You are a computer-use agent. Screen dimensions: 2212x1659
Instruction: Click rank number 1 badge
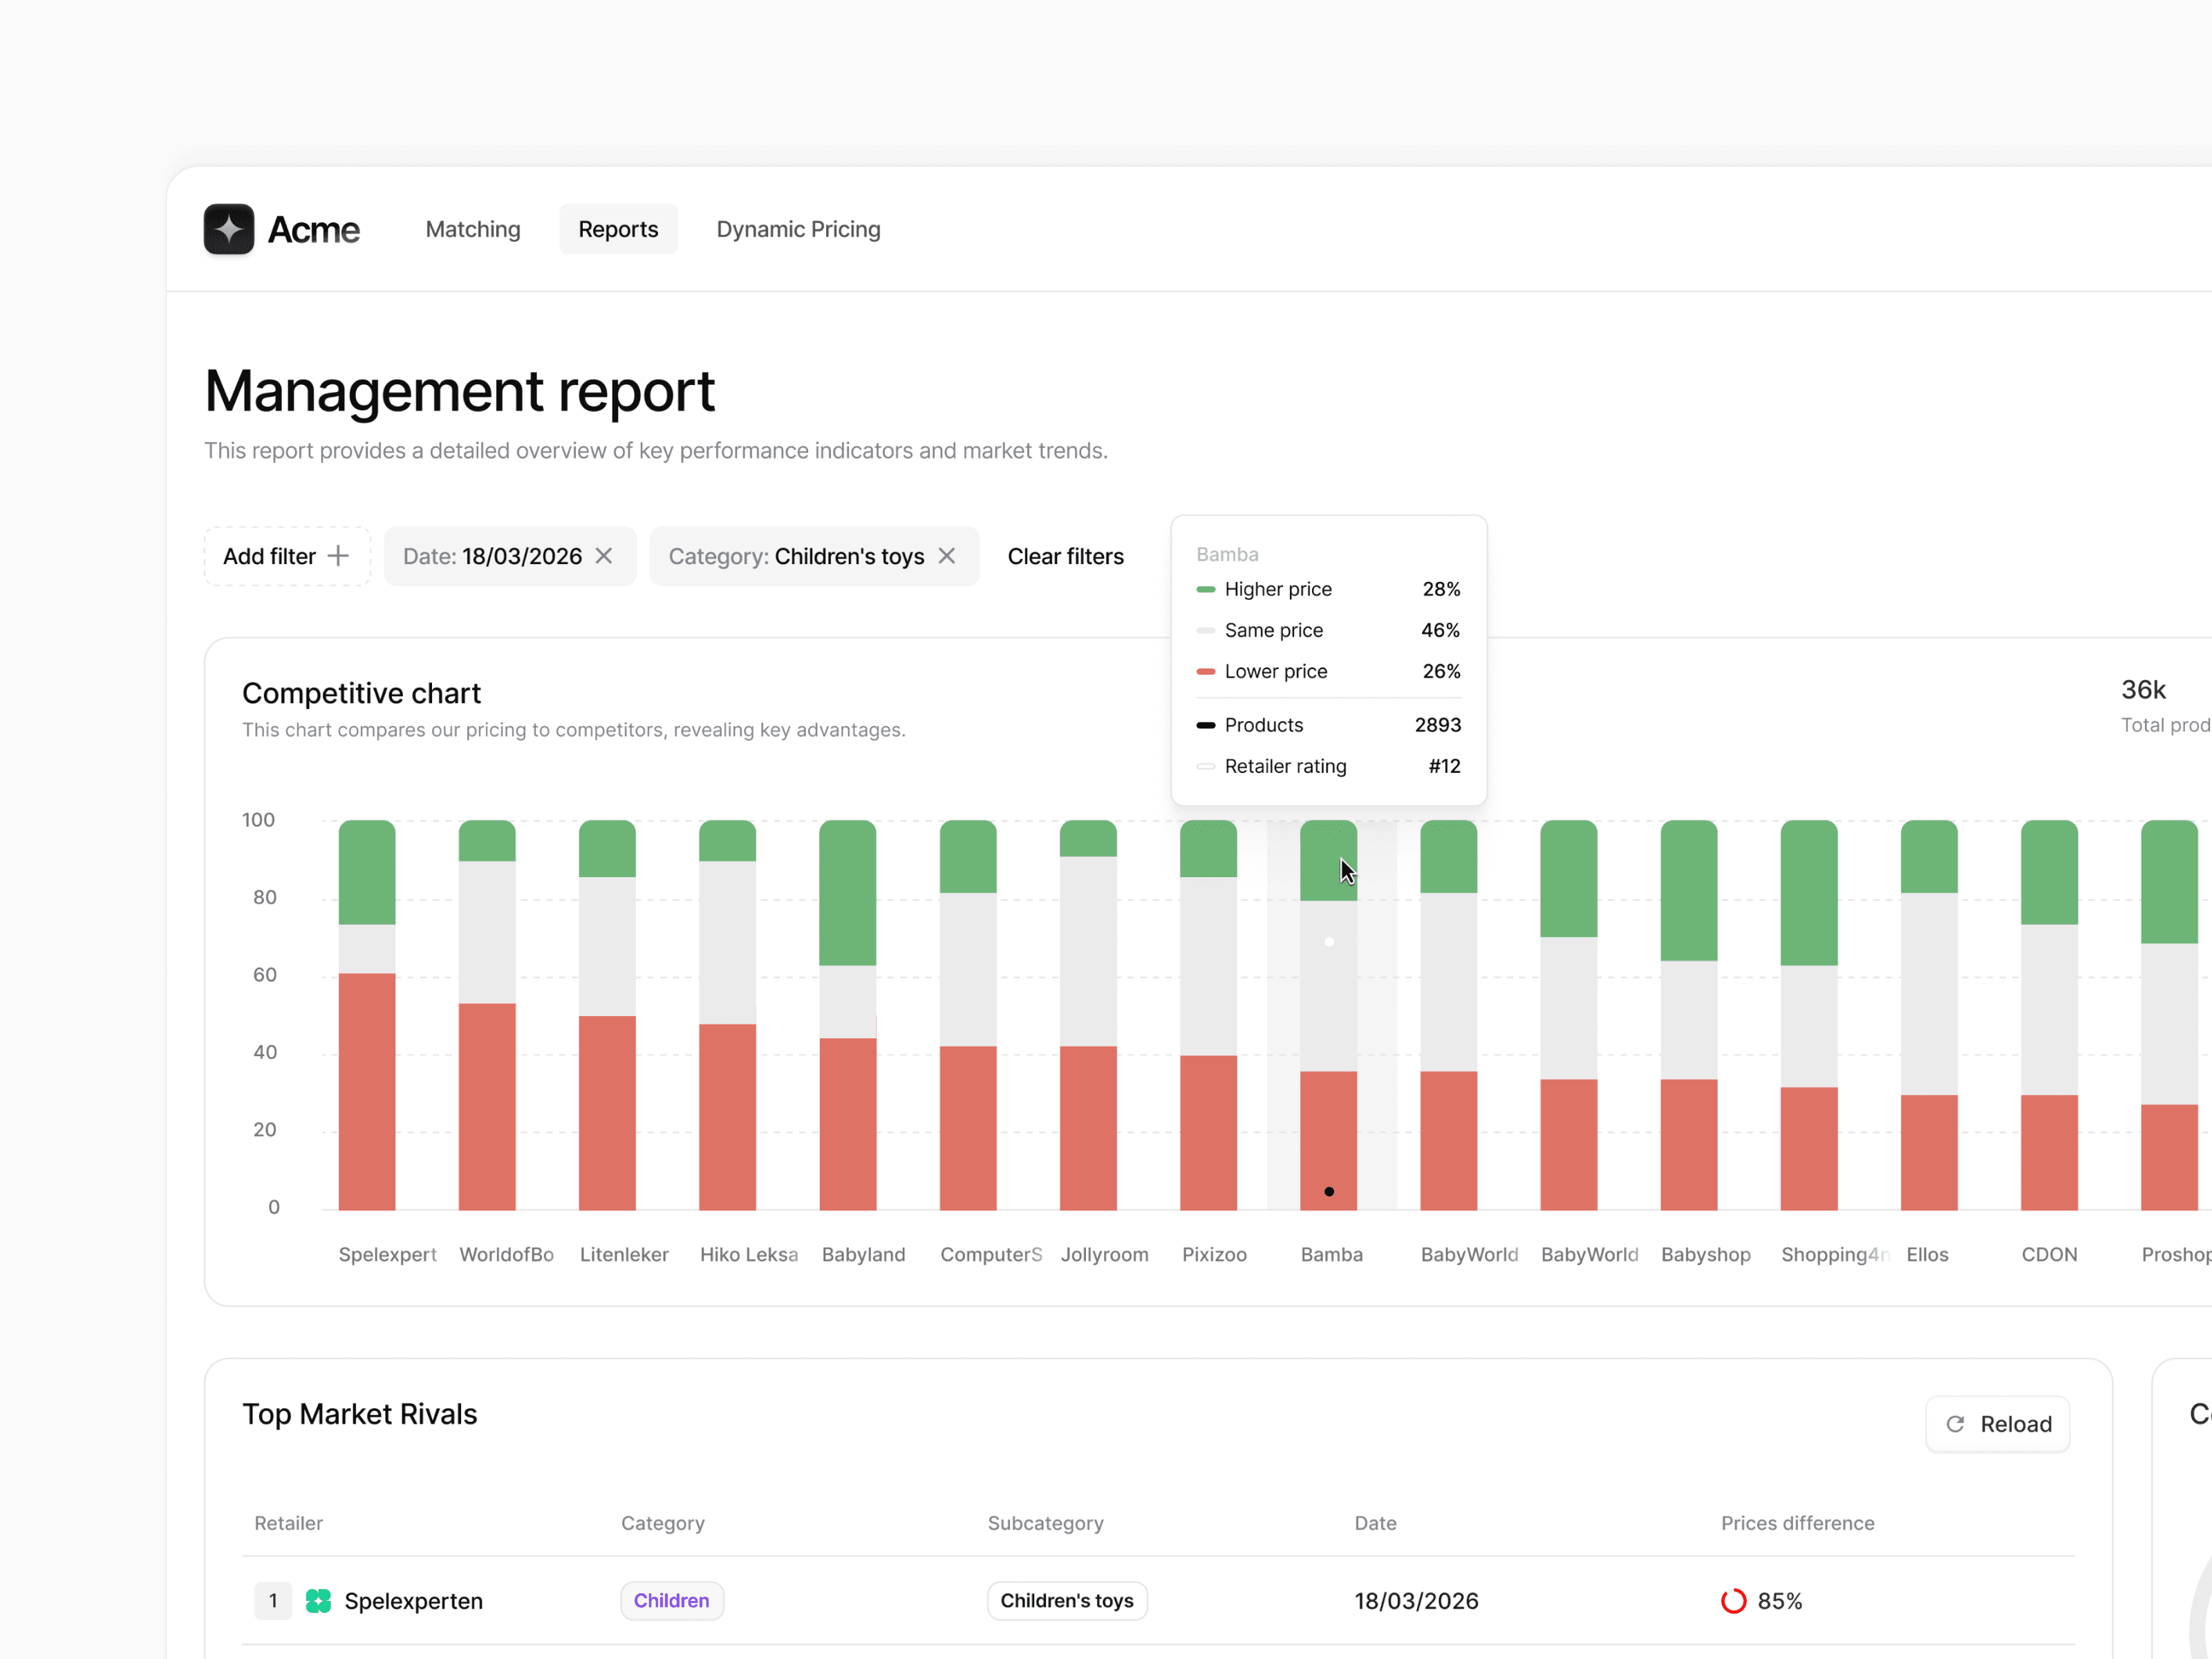coord(272,1601)
